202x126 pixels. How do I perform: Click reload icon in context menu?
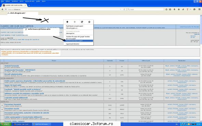click(x=82, y=22)
